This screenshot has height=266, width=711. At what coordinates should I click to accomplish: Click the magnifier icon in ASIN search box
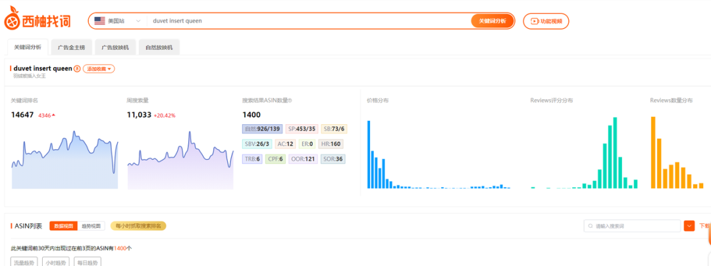591,226
